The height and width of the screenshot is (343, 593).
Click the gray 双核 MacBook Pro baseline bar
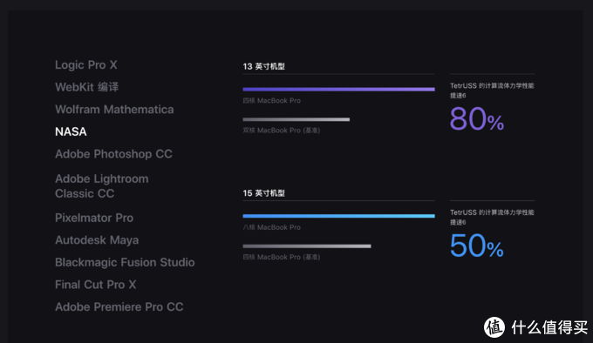click(x=296, y=119)
